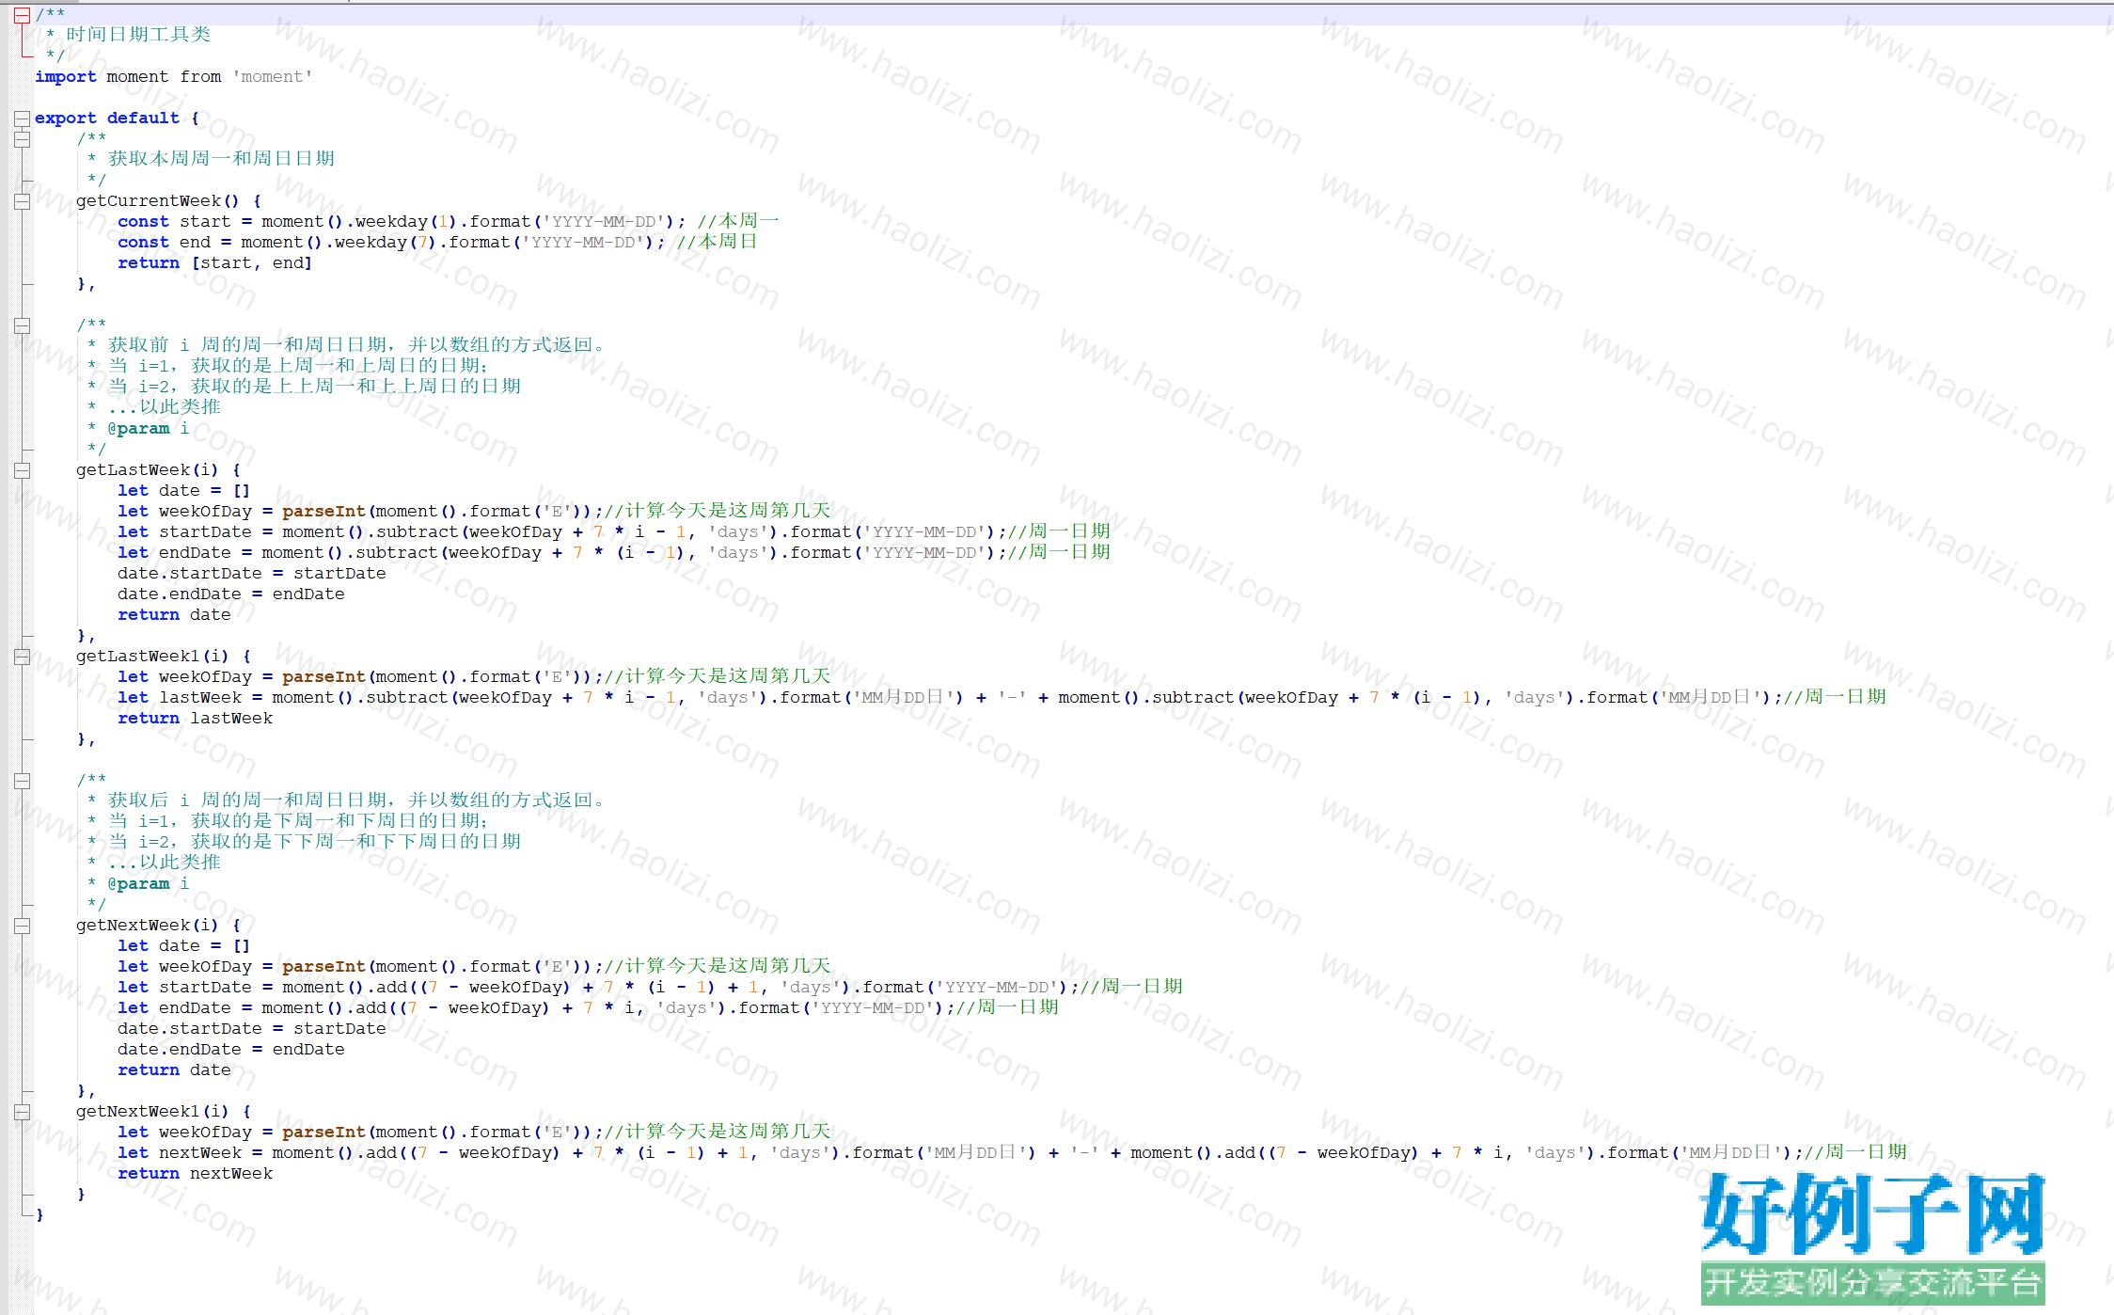Click the //本周一 trailing comment
Viewport: 2114px width, 1315px height.
pos(738,222)
